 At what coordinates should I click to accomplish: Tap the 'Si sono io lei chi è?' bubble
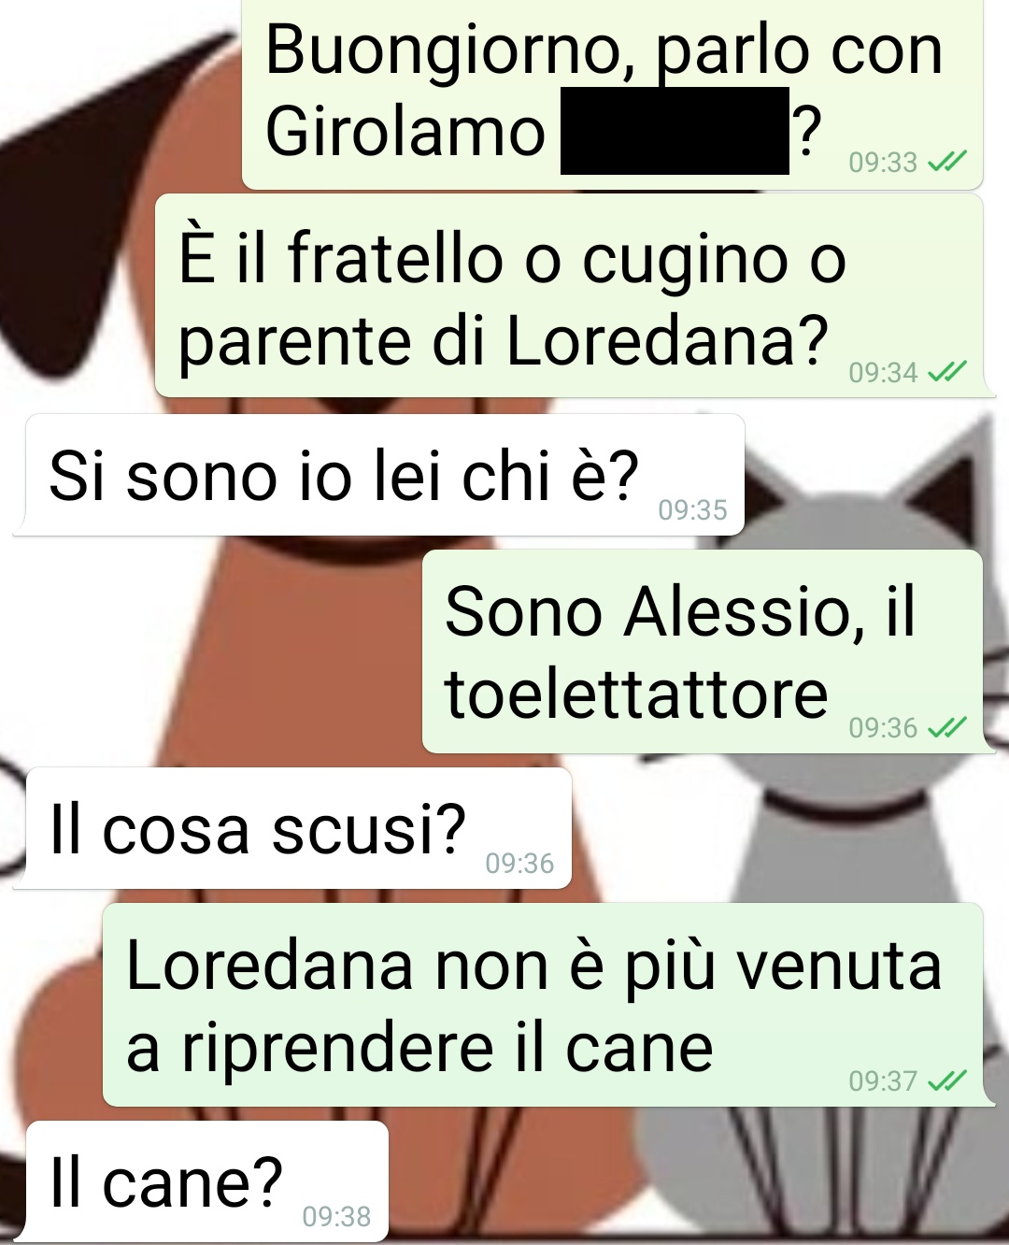[x=385, y=475]
